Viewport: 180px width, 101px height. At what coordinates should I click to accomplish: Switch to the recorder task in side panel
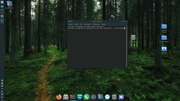(2, 16)
